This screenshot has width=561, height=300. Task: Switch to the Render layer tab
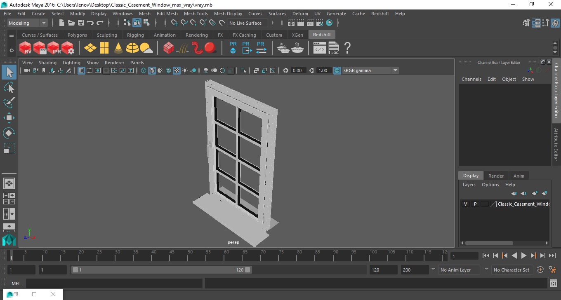click(x=496, y=176)
